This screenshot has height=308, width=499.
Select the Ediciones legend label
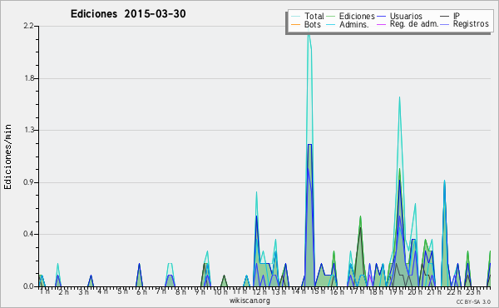[357, 16]
